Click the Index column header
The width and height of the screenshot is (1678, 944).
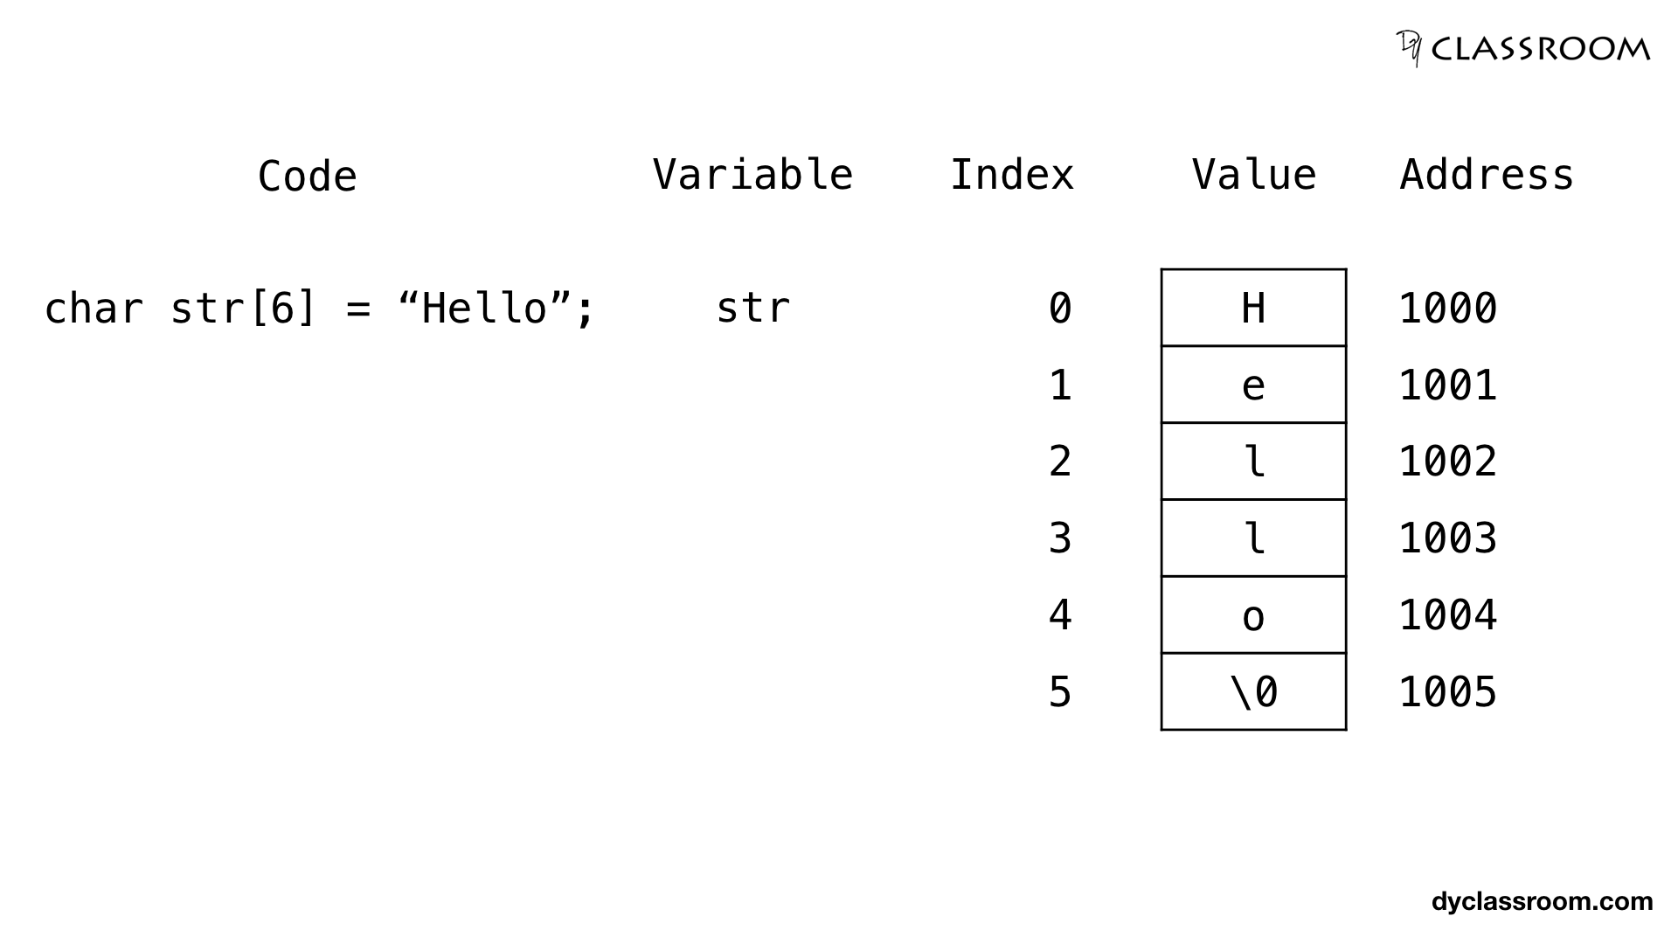click(x=1012, y=173)
